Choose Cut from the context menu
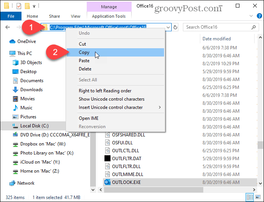This screenshot has height=202, width=264. [115, 44]
